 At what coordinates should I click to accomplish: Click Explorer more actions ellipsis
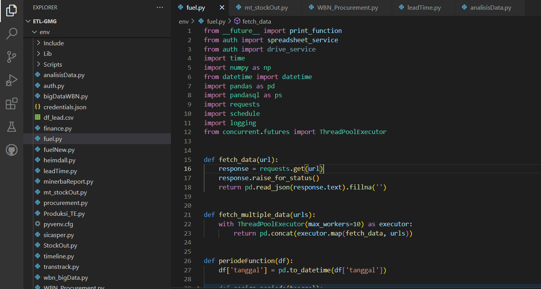160,7
